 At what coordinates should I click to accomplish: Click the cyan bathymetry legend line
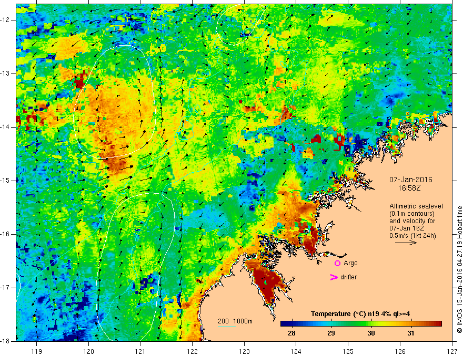pos(227,327)
